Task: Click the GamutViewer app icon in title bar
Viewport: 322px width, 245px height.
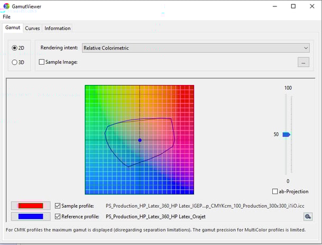Action: point(6,6)
